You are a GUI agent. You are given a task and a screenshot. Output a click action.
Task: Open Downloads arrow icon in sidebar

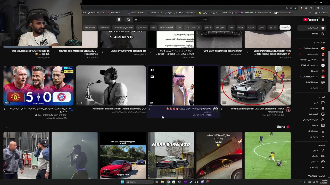pos(323,131)
